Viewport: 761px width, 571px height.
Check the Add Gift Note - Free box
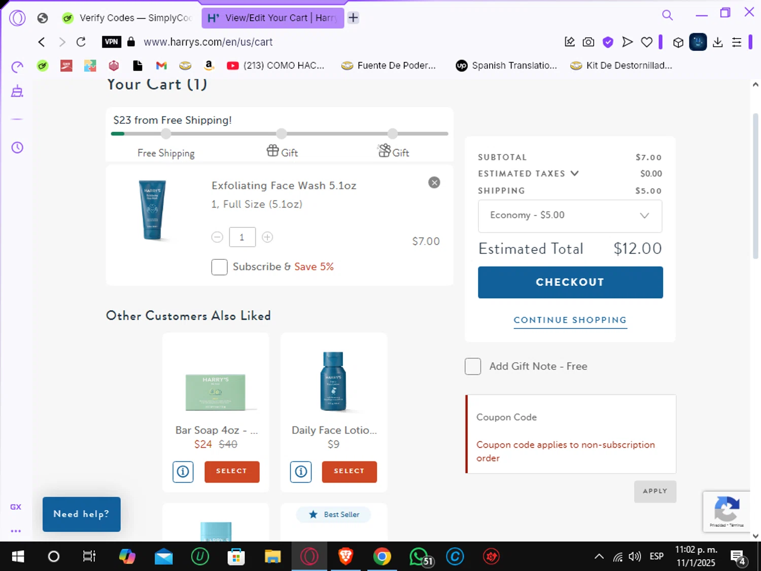pos(473,366)
